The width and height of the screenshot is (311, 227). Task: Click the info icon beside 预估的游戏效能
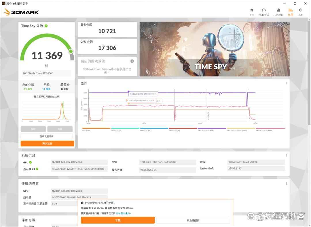click(132, 61)
